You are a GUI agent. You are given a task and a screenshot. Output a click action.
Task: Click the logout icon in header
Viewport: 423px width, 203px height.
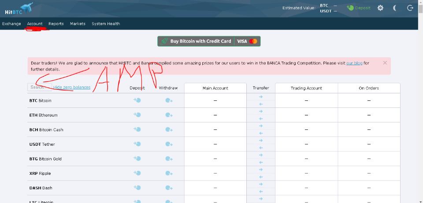410,8
